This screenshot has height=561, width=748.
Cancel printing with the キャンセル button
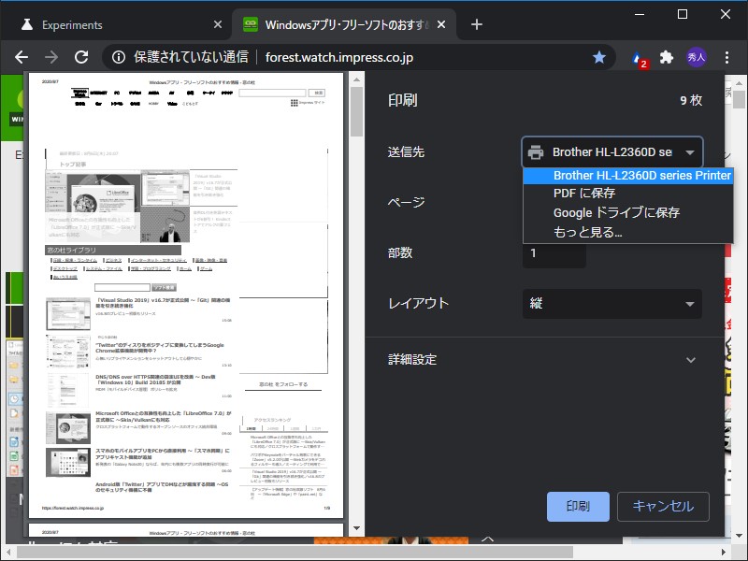[663, 507]
